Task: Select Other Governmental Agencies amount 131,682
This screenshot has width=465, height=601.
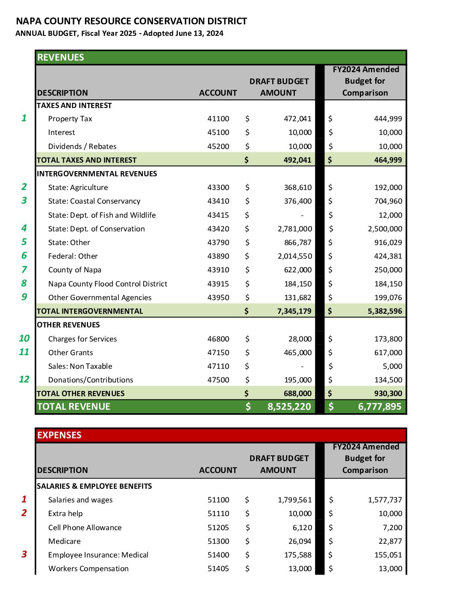Action: click(298, 298)
